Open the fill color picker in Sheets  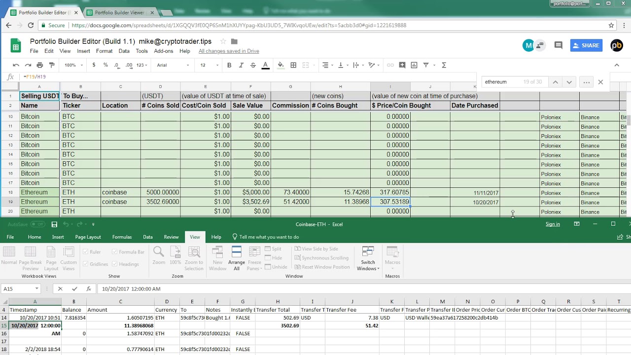[x=281, y=65]
